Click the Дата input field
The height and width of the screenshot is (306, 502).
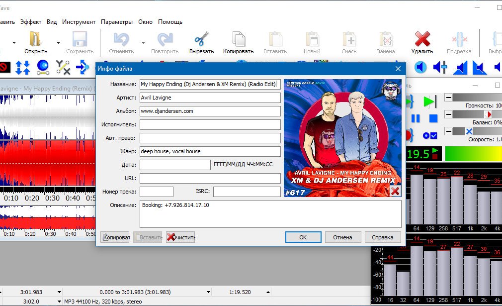pyautogui.click(x=175, y=165)
